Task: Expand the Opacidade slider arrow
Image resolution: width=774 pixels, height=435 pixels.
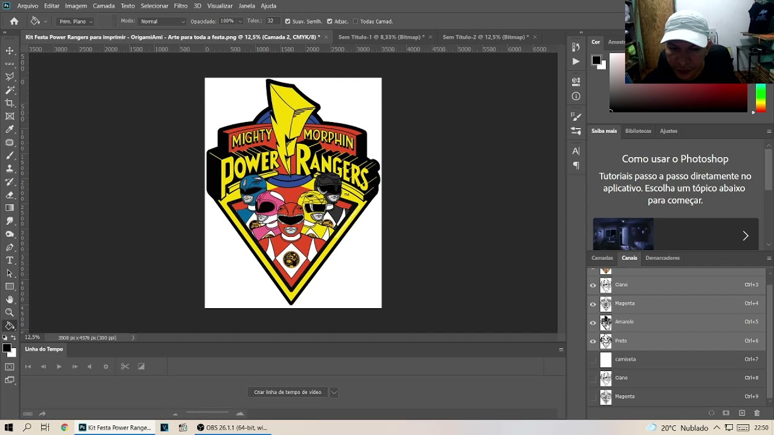Action: [240, 21]
